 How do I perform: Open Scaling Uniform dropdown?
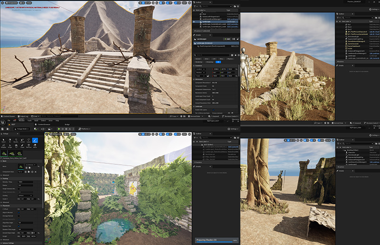pos(26,196)
